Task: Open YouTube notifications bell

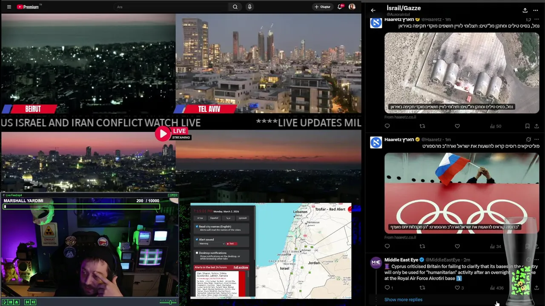Action: tap(340, 7)
